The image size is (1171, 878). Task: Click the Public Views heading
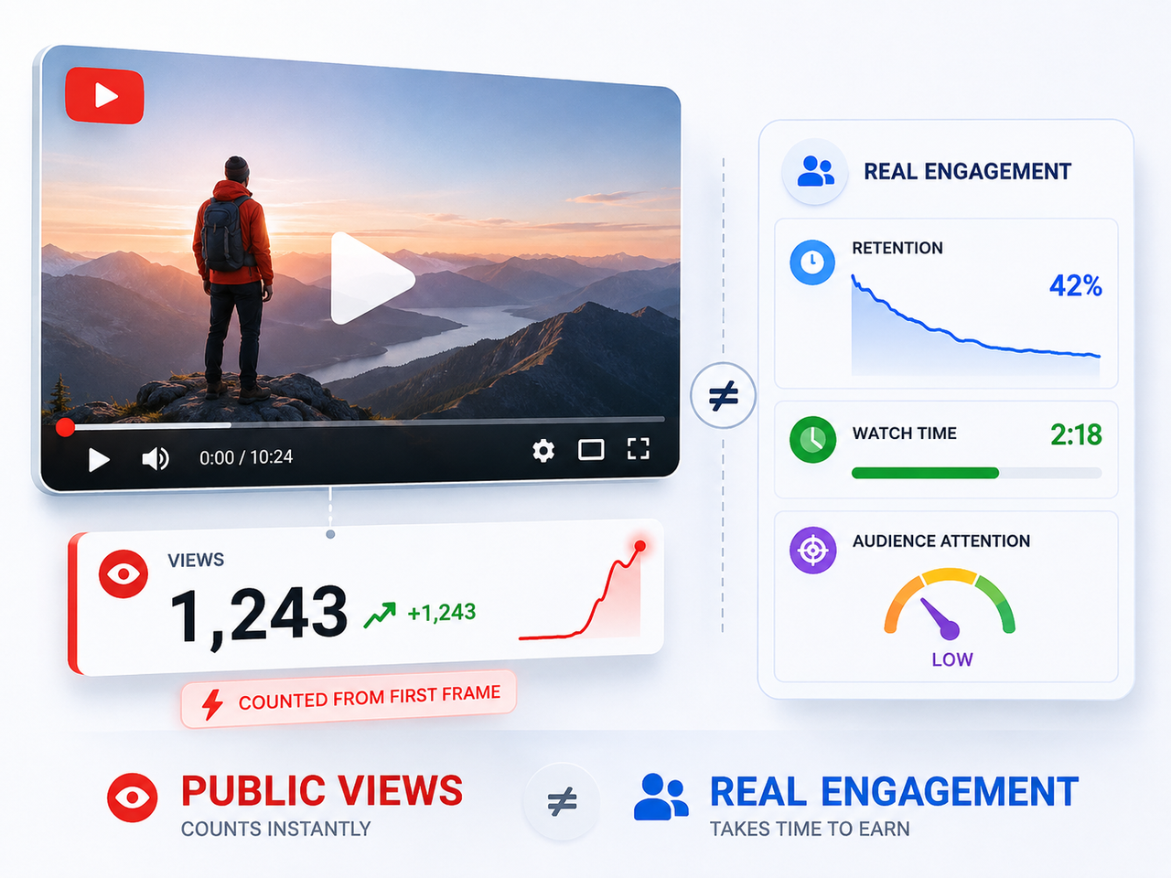[322, 791]
